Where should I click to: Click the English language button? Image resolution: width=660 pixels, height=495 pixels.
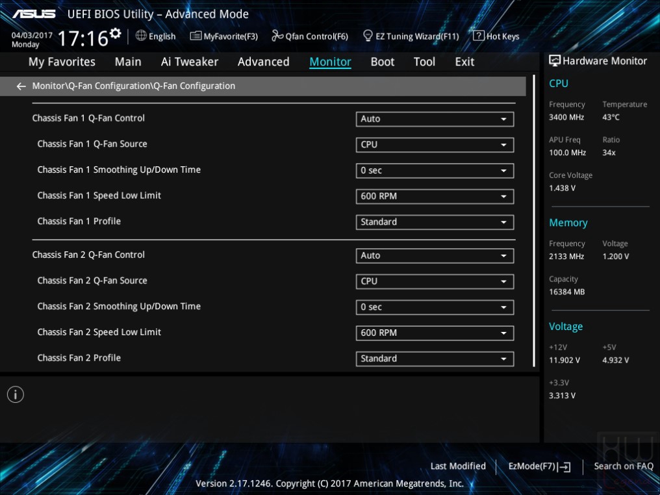162,36
